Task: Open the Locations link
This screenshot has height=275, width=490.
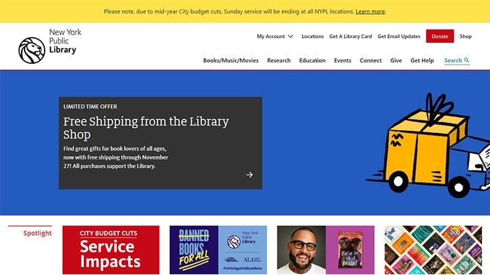Action: (312, 36)
